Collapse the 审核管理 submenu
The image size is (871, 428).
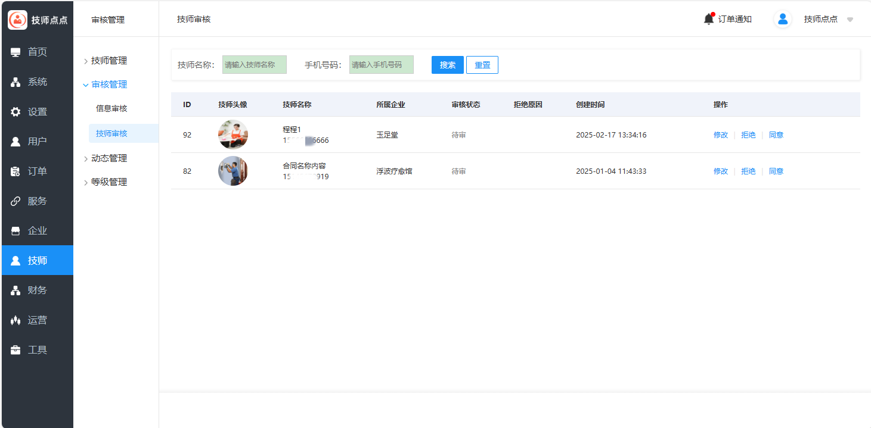109,85
